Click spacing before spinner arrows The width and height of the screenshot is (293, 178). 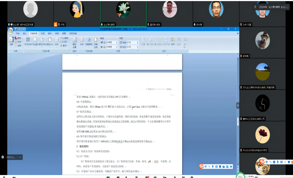point(138,42)
